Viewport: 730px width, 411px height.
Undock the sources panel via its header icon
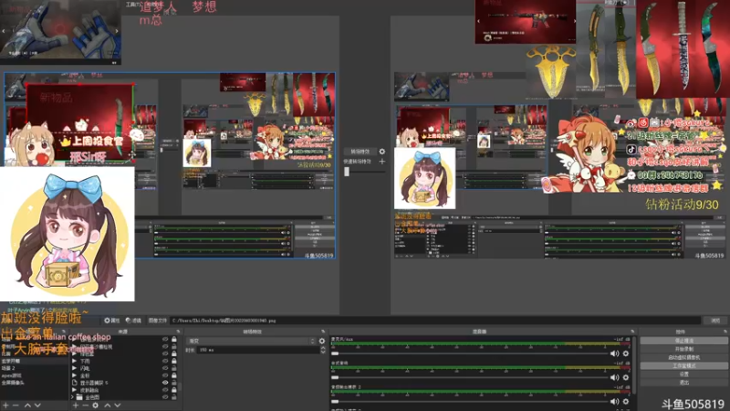point(178,332)
